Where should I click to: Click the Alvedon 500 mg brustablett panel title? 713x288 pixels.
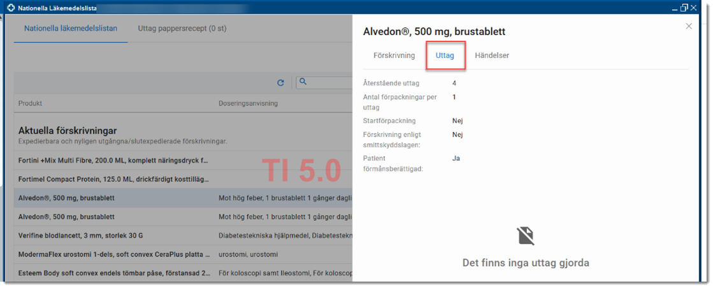[x=435, y=31]
